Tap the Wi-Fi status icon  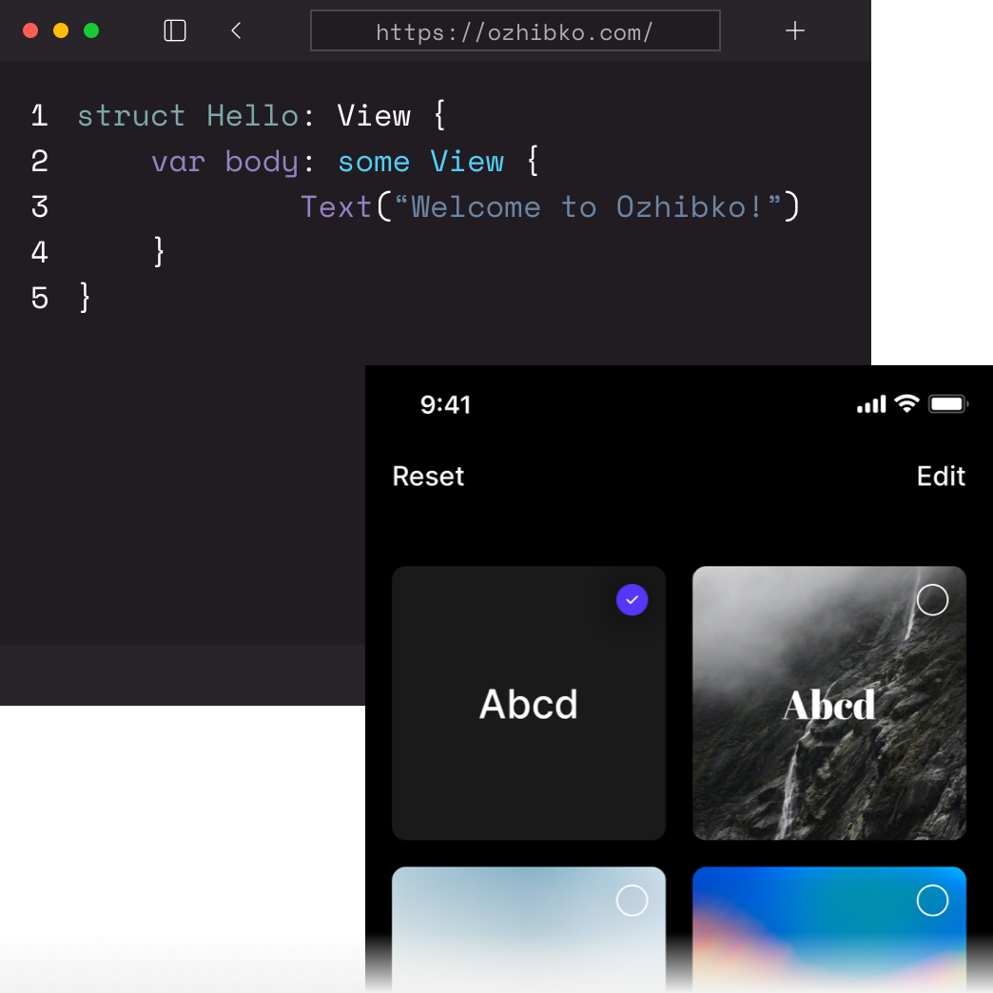coord(906,404)
